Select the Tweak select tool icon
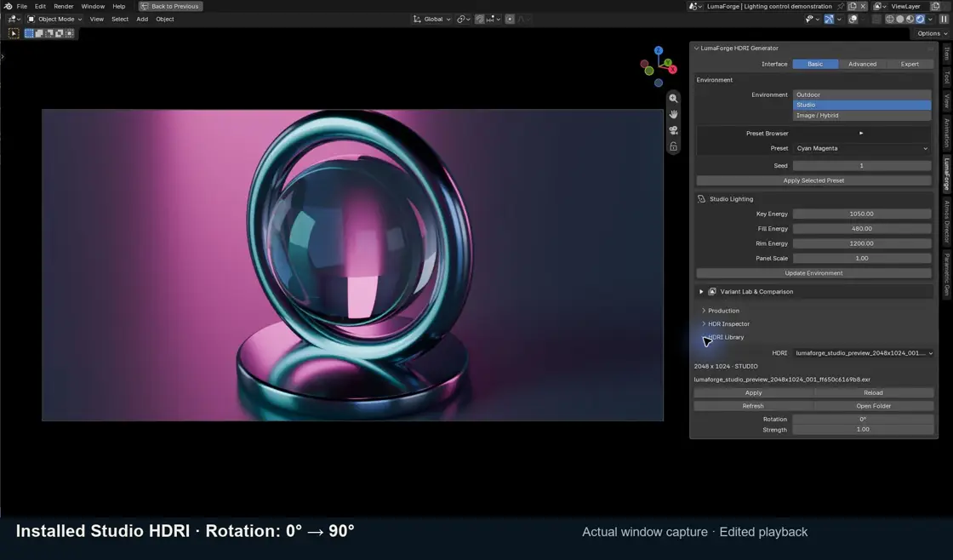 (x=14, y=33)
